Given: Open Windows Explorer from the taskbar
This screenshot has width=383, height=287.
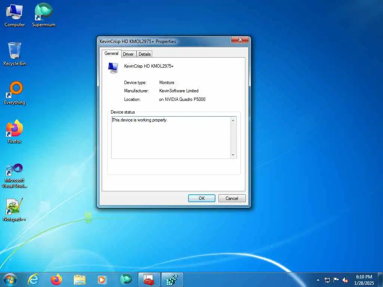Looking at the screenshot, I should (80, 280).
